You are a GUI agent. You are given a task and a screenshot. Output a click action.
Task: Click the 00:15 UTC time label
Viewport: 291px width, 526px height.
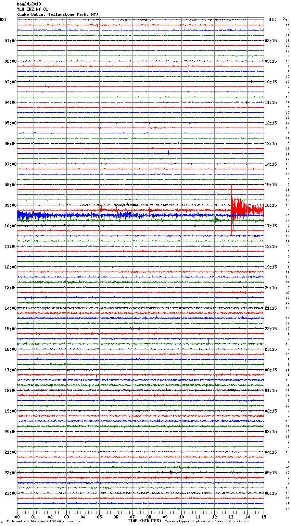271,370
